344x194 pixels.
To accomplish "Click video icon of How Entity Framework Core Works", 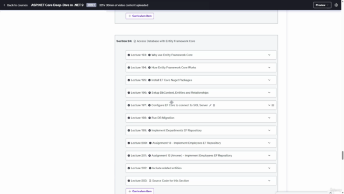I will pos(149,67).
